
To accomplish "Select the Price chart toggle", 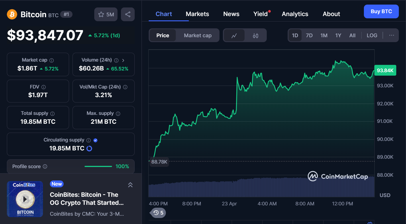I will point(163,36).
